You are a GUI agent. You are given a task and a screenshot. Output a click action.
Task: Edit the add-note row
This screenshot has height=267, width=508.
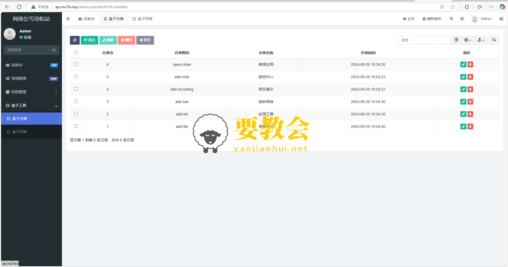(x=463, y=77)
